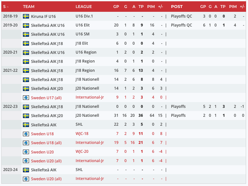Screen dimensions: 248x186
Task: Click the Swedish flag beside Kiruna IF U16
Action: tap(26, 16)
